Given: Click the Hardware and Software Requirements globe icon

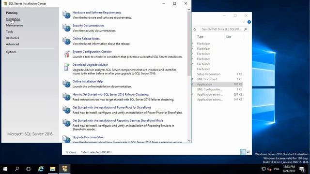Looking at the screenshot, I should [x=66, y=15].
